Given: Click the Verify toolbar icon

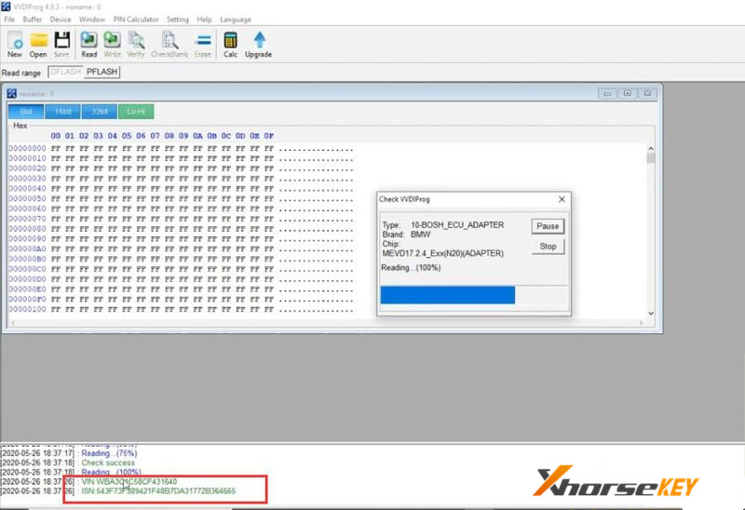Looking at the screenshot, I should 136,45.
